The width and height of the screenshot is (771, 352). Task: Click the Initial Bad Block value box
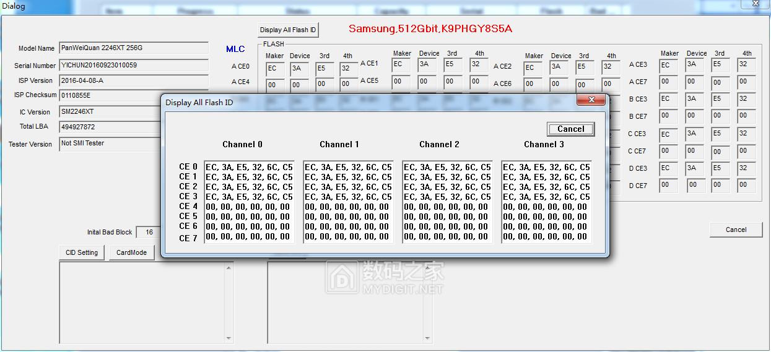tap(149, 232)
